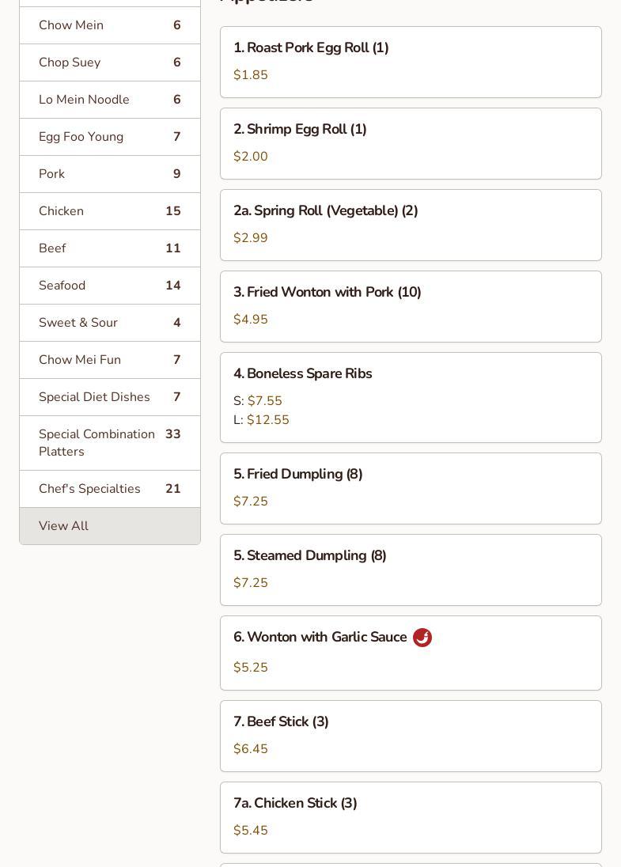Image resolution: width=621 pixels, height=867 pixels.
Task: Click the spicy chili icon on Wonton with Garlic Sauce
Action: click(422, 638)
